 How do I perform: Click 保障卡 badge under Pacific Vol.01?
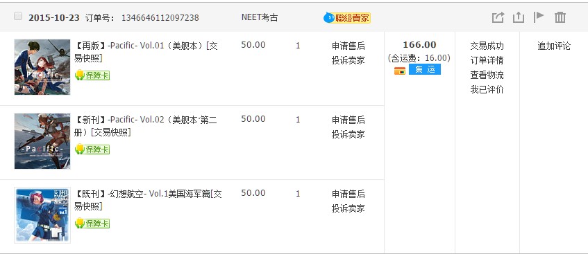click(92, 75)
